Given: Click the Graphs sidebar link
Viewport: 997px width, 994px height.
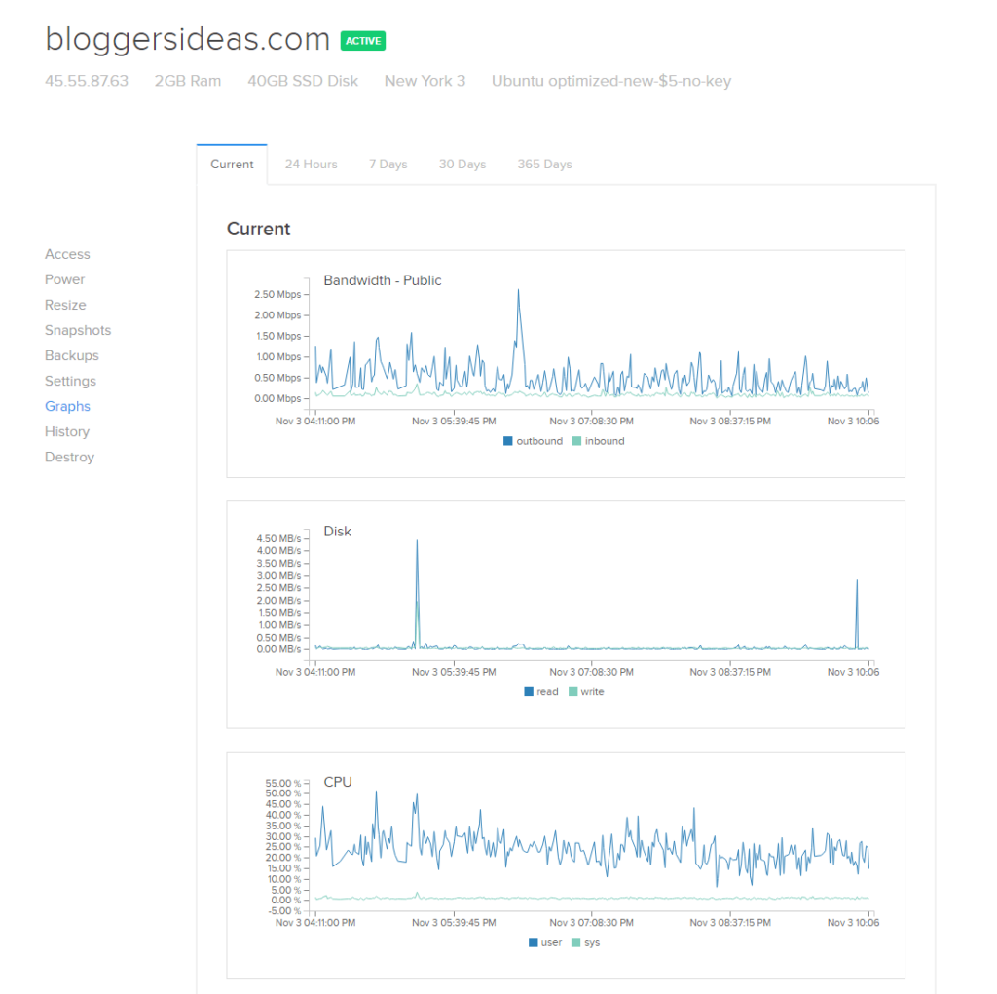Looking at the screenshot, I should pos(67,406).
